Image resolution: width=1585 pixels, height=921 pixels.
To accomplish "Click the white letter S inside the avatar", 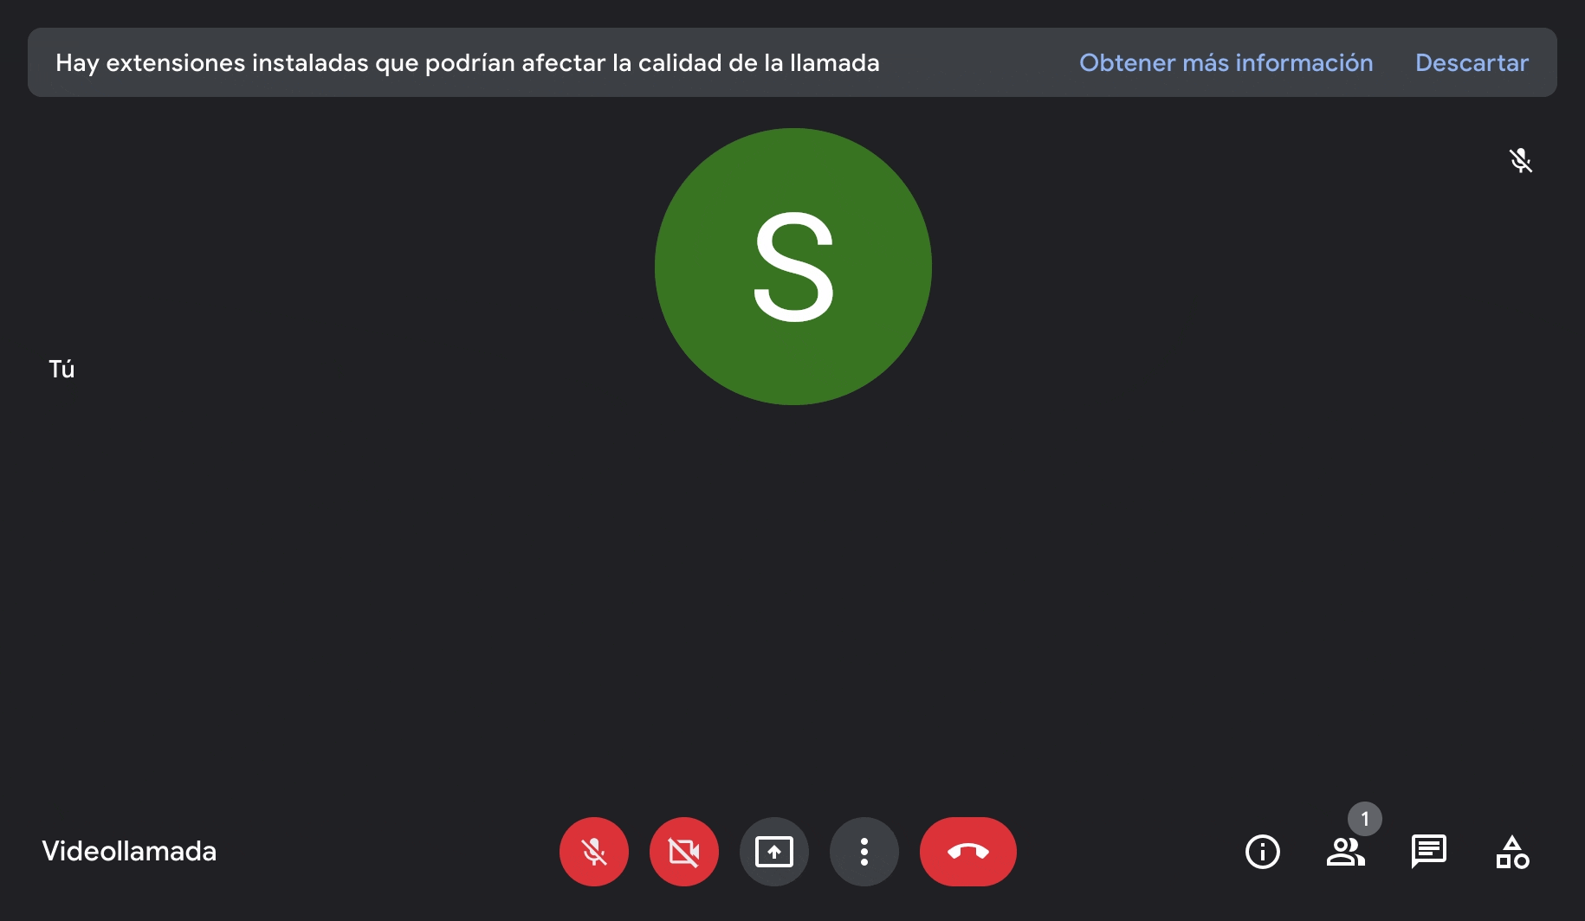I will pos(793,267).
